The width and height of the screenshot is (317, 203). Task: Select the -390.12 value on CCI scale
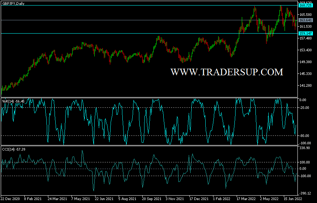pyautogui.click(x=305, y=193)
